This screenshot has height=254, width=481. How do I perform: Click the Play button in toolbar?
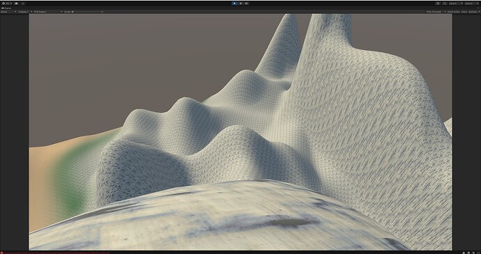[235, 3]
